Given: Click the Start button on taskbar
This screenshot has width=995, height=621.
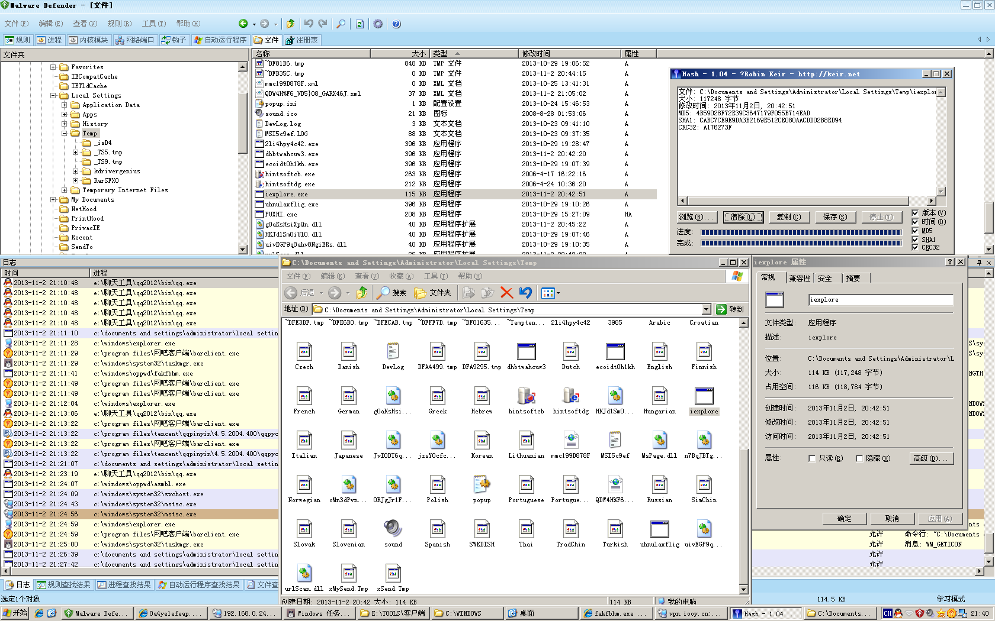Looking at the screenshot, I should tap(15, 613).
